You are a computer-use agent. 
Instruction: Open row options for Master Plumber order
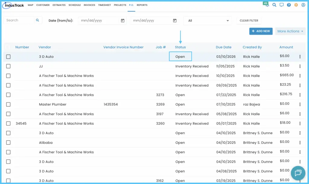pos(300,104)
